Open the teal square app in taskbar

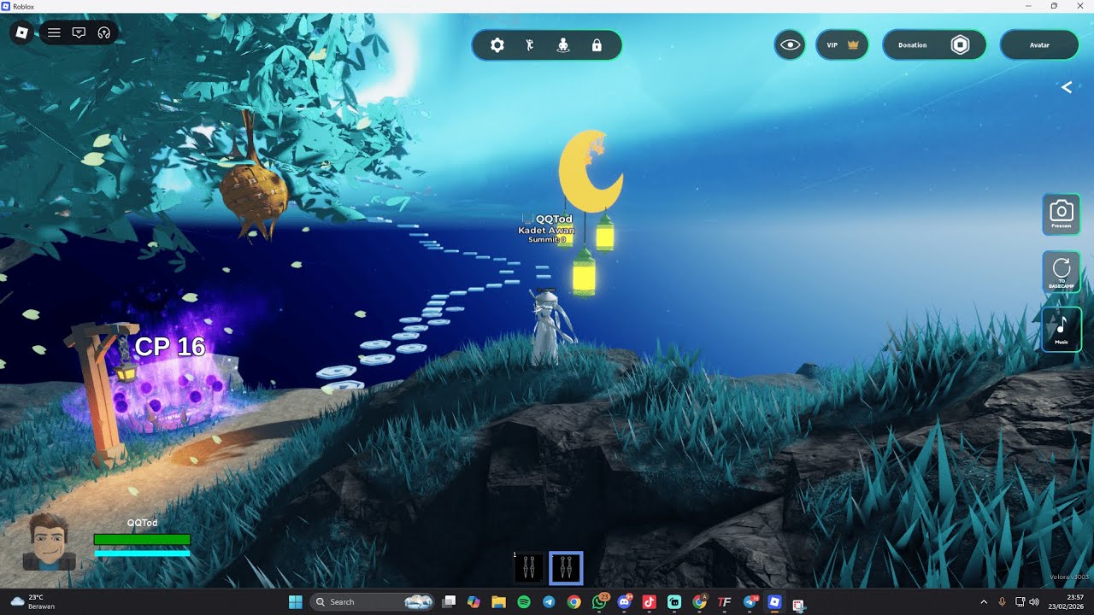coord(673,602)
